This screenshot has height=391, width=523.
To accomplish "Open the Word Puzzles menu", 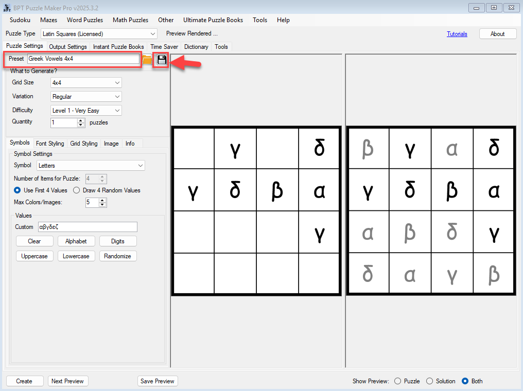I will coord(85,20).
